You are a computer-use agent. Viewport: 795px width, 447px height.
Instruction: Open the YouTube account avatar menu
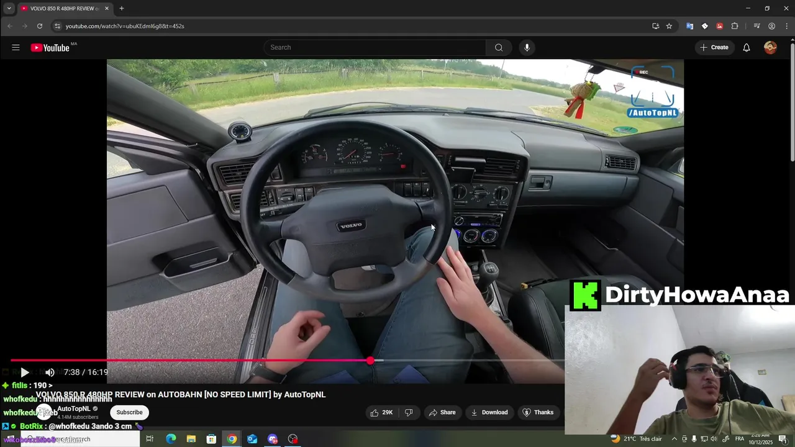770,47
